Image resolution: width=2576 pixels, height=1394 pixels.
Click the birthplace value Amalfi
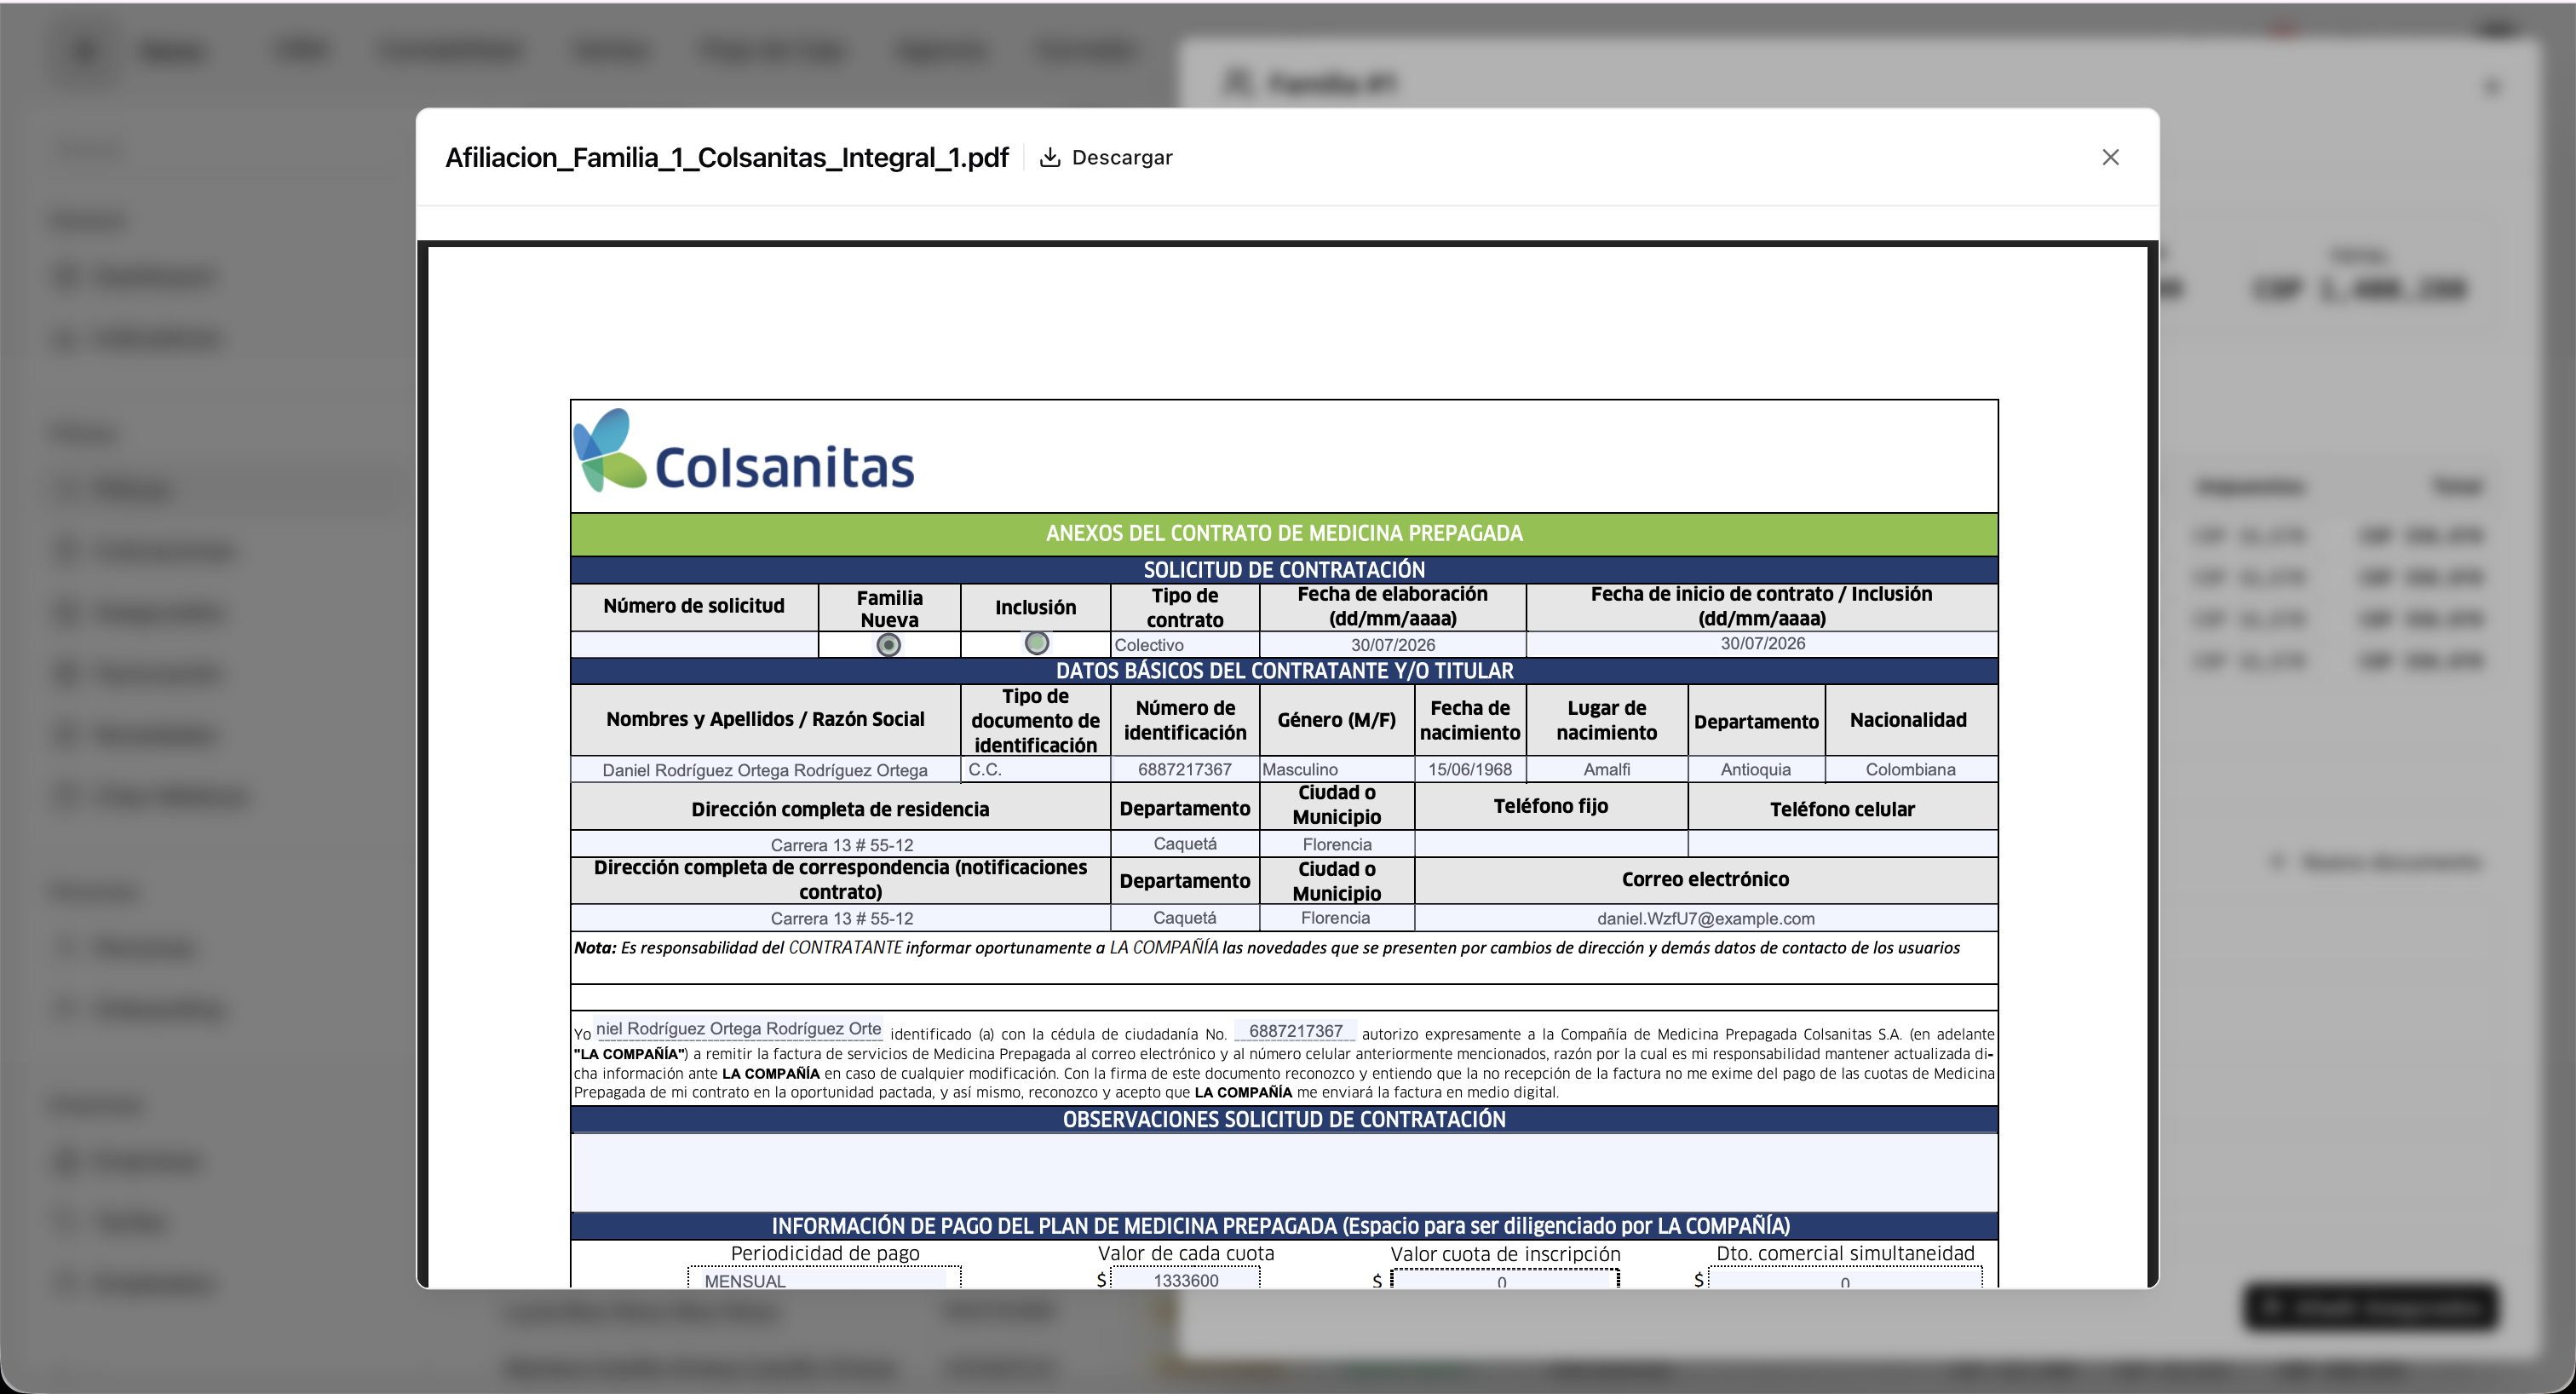1606,769
